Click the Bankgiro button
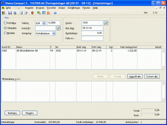167x125 pixels. [x=12, y=113]
